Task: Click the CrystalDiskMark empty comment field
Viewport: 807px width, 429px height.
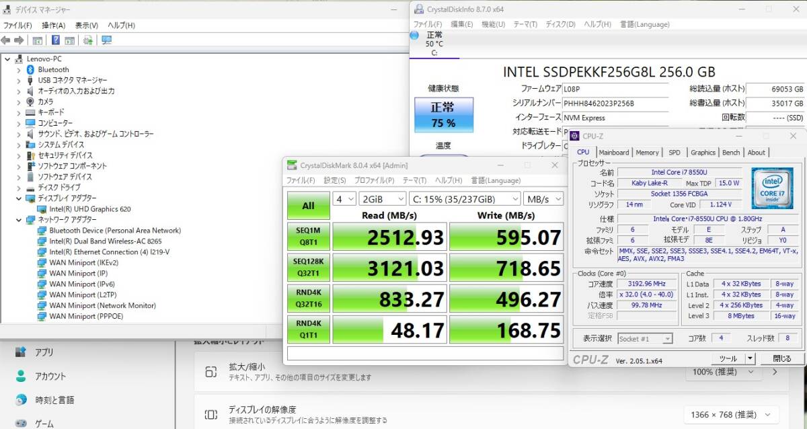Action: pos(425,353)
